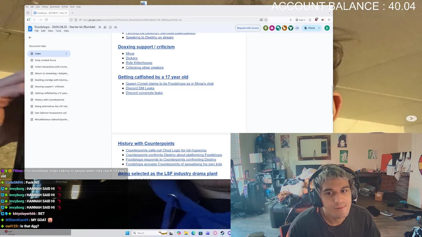422x237 pixels.
Task: Open the Doxxing support / criticism heading link
Action: pyautogui.click(x=146, y=47)
